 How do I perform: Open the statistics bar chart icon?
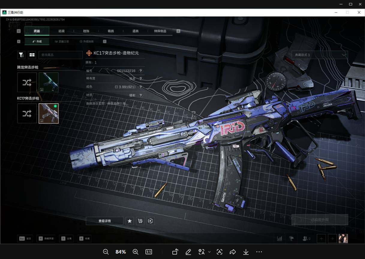click(280, 239)
